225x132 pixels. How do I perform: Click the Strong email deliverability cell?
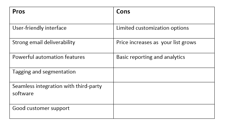tap(61, 46)
